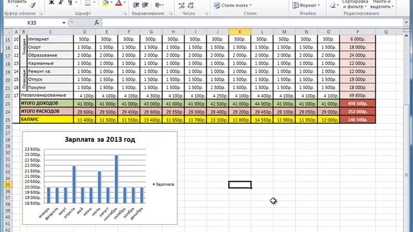
Task: Click inside the formula bar
Action: pyautogui.click(x=252, y=23)
